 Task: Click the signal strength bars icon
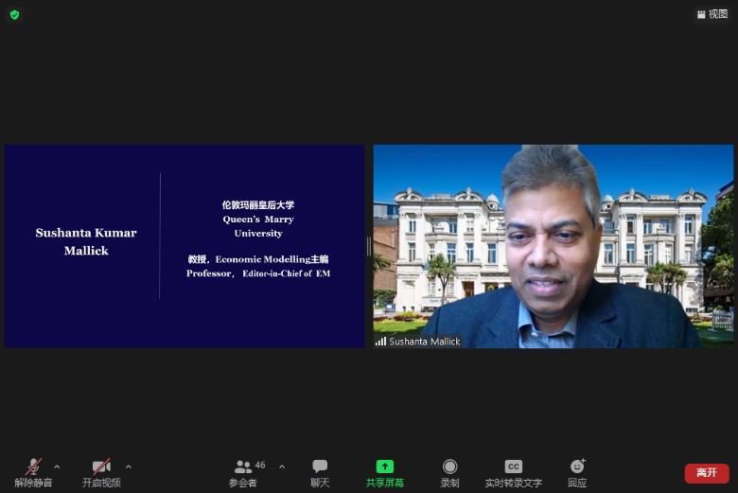pos(380,341)
